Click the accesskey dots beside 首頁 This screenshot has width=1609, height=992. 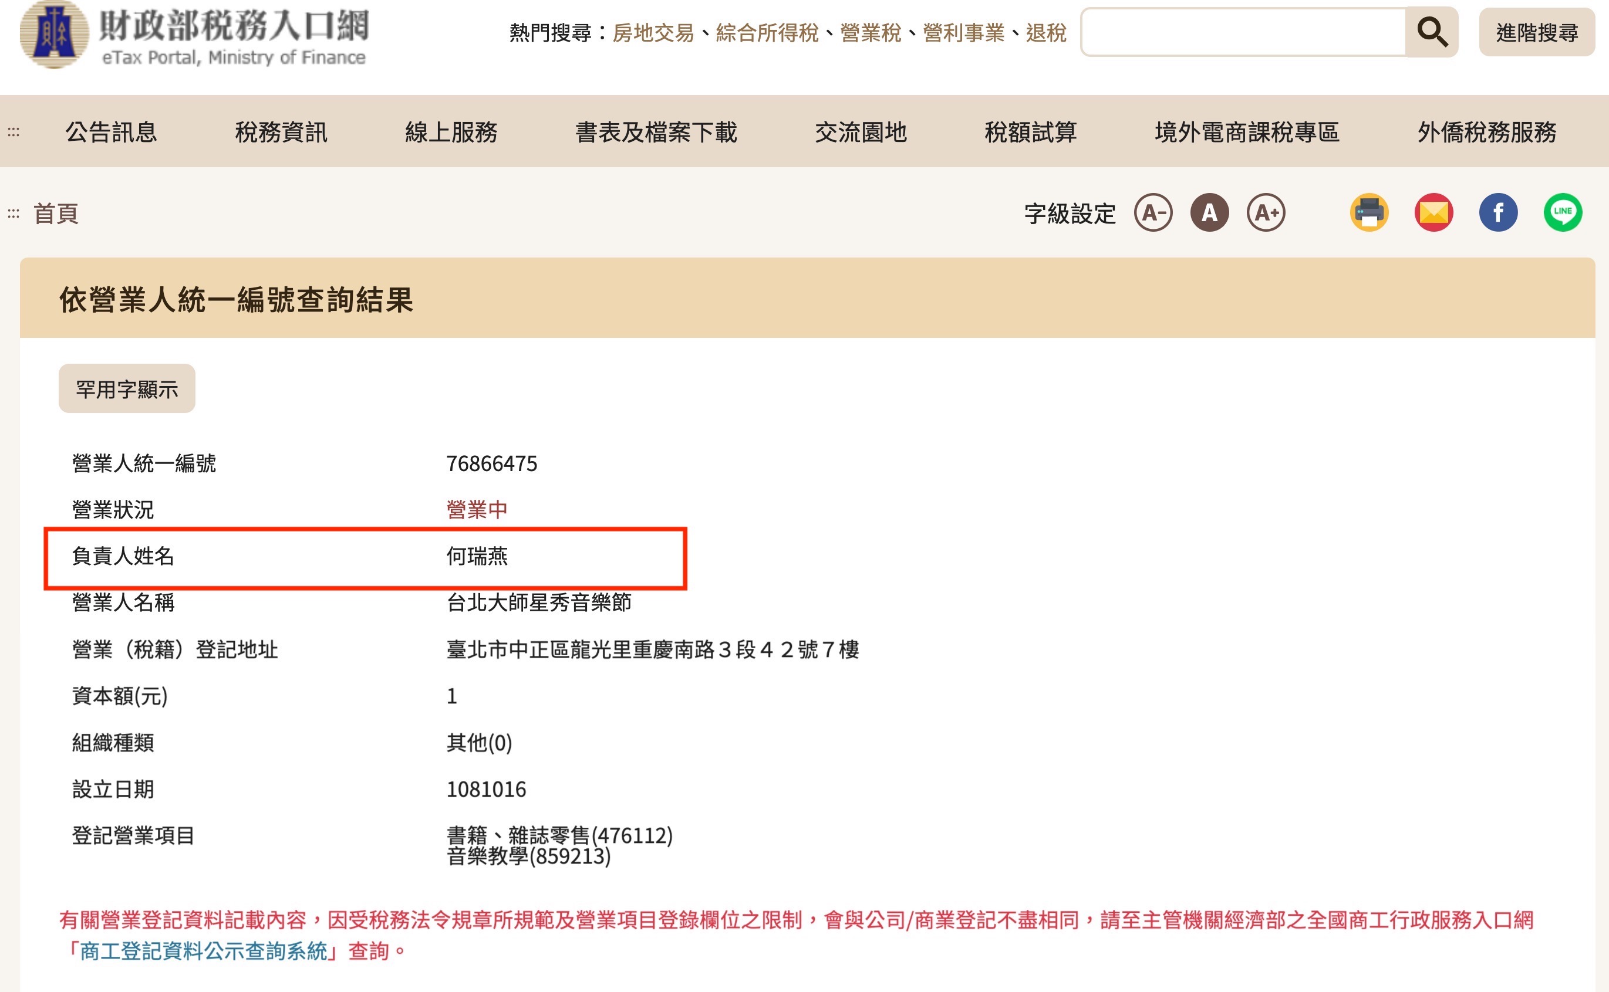pos(13,213)
